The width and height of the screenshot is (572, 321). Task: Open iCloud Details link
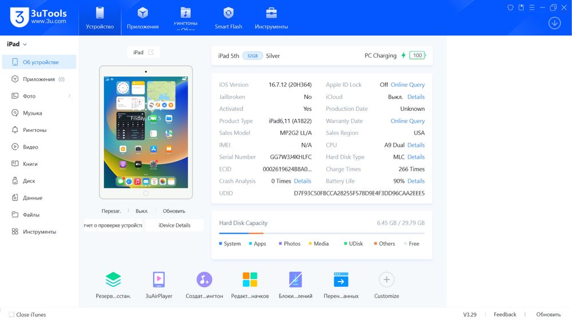point(416,97)
